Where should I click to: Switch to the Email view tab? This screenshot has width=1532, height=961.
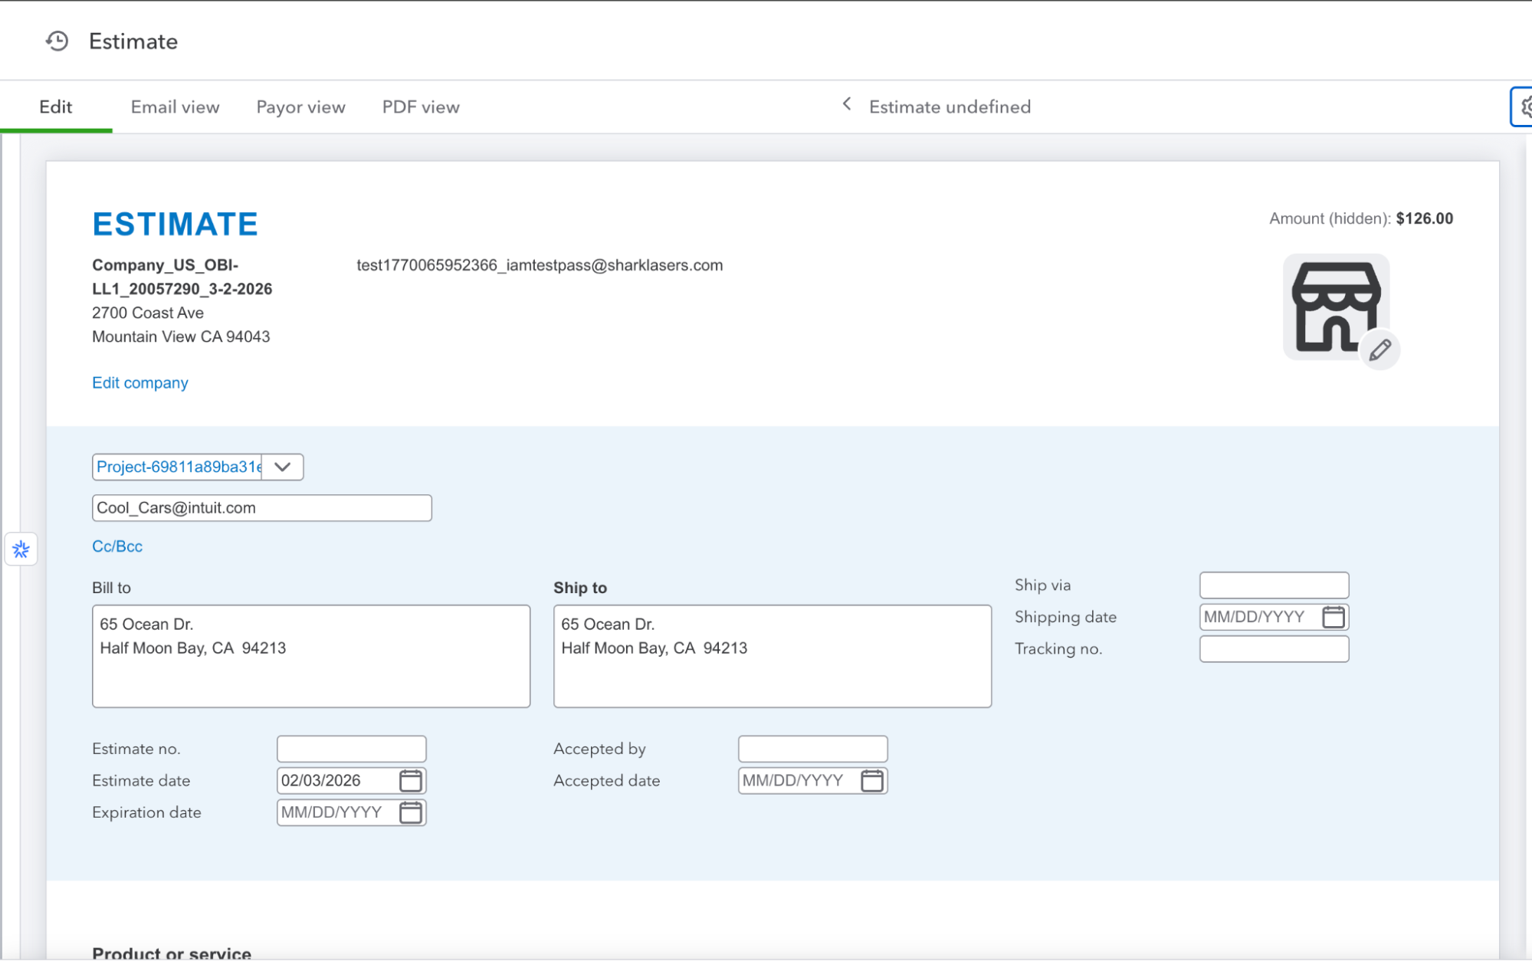174,107
